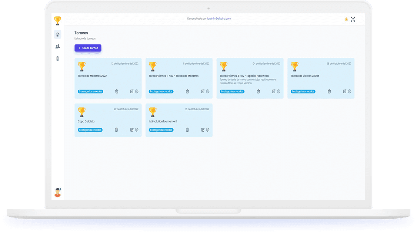Viewport: 417px width, 233px height.
Task: Delete the Torneo Viernes 11 Nov tournament
Action: coord(187,91)
